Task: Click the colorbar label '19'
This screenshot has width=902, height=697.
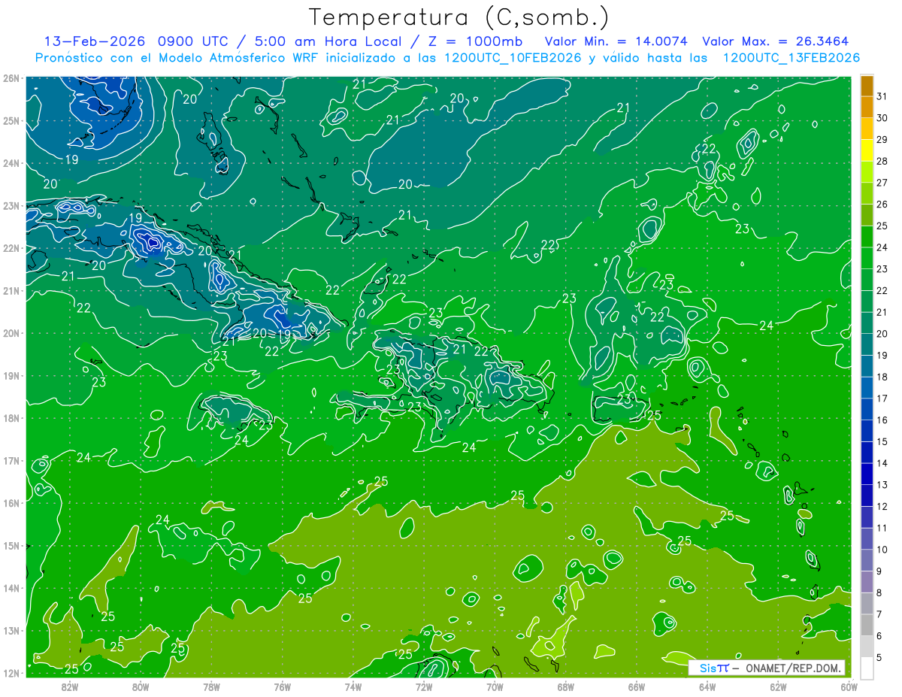Action: 882,355
